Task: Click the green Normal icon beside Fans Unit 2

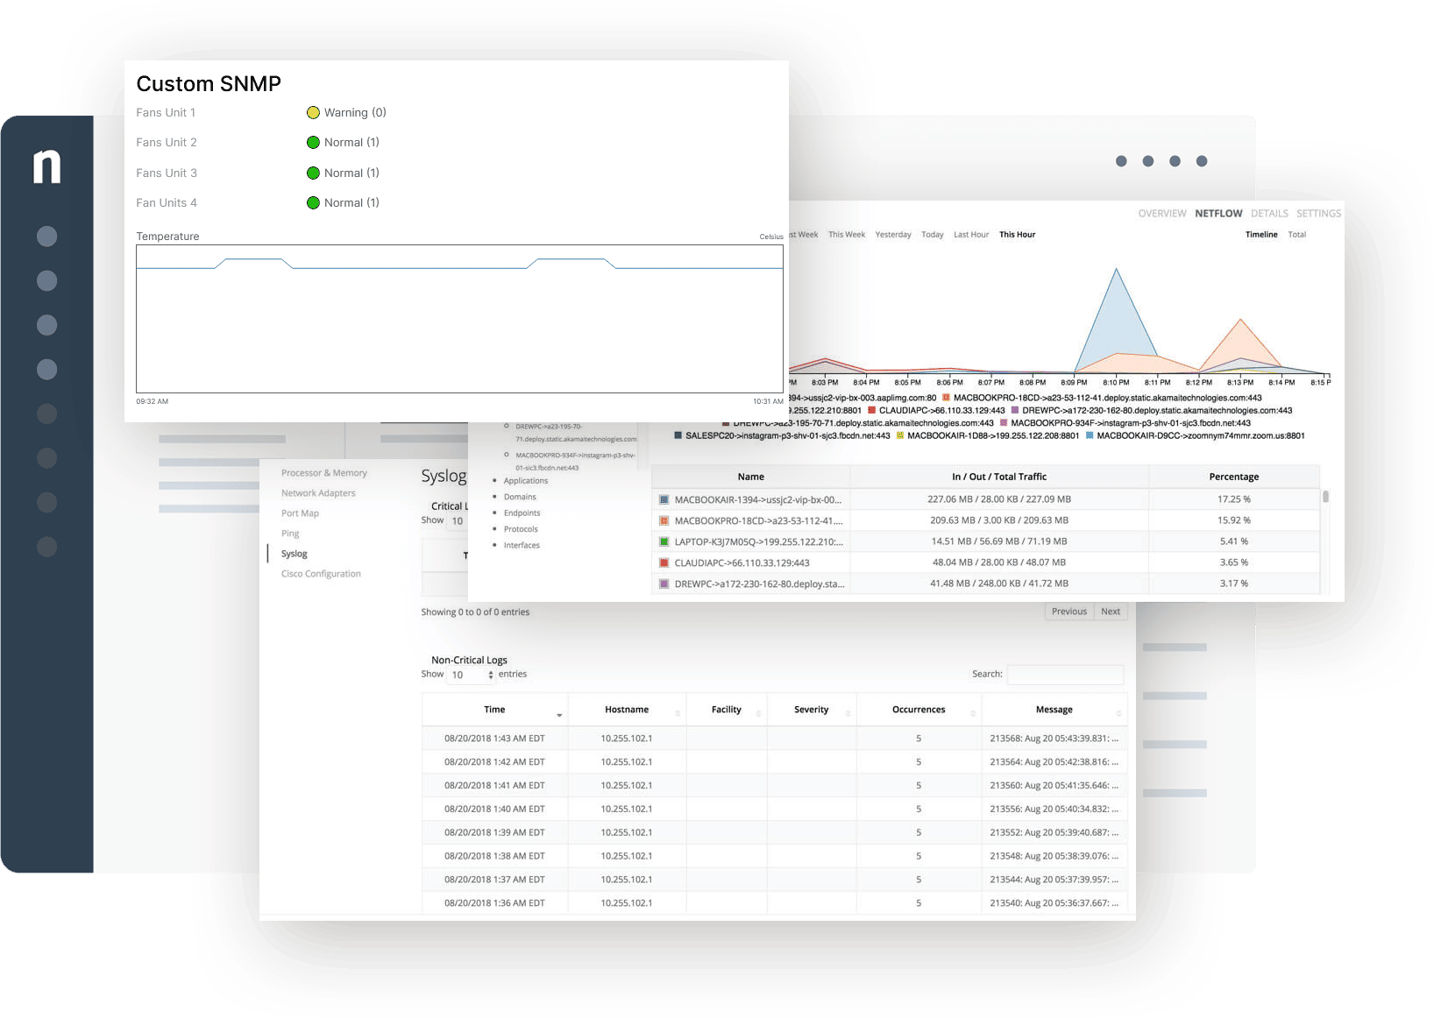Action: click(314, 142)
